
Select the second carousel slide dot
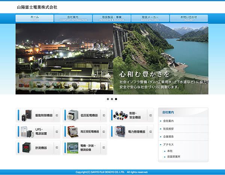(112, 99)
